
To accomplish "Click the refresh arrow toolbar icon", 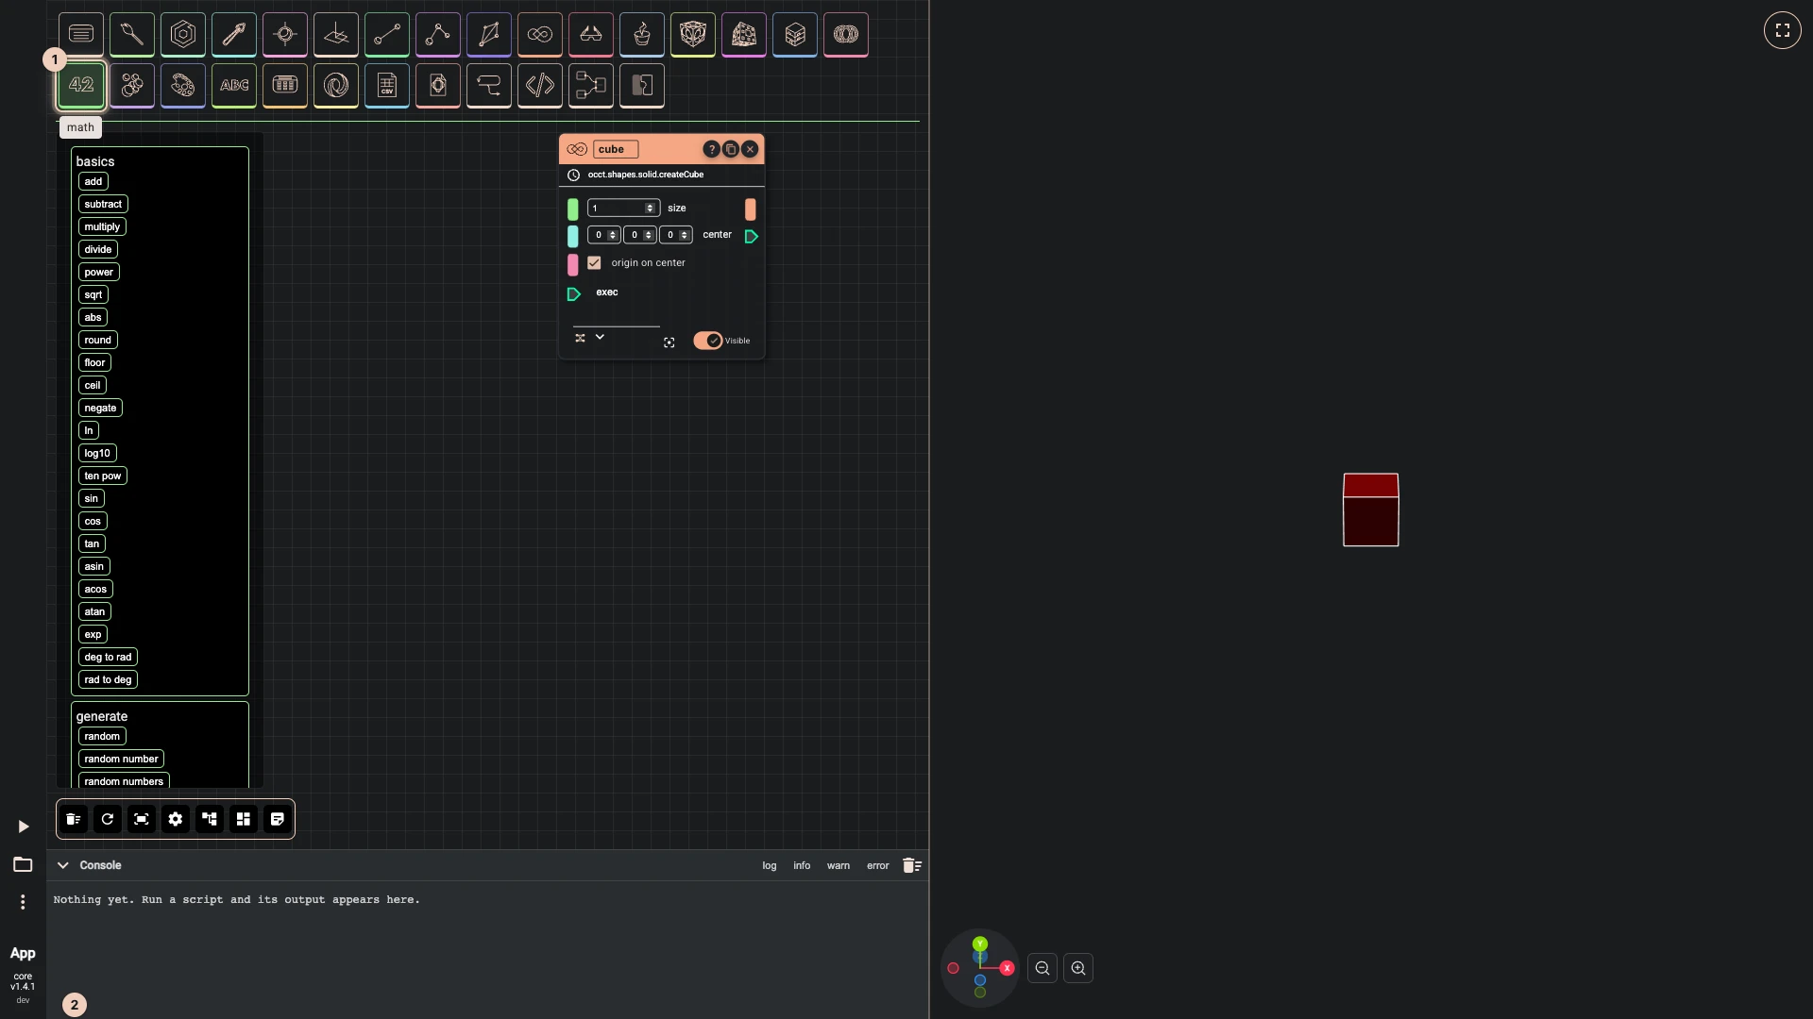I will [x=108, y=819].
